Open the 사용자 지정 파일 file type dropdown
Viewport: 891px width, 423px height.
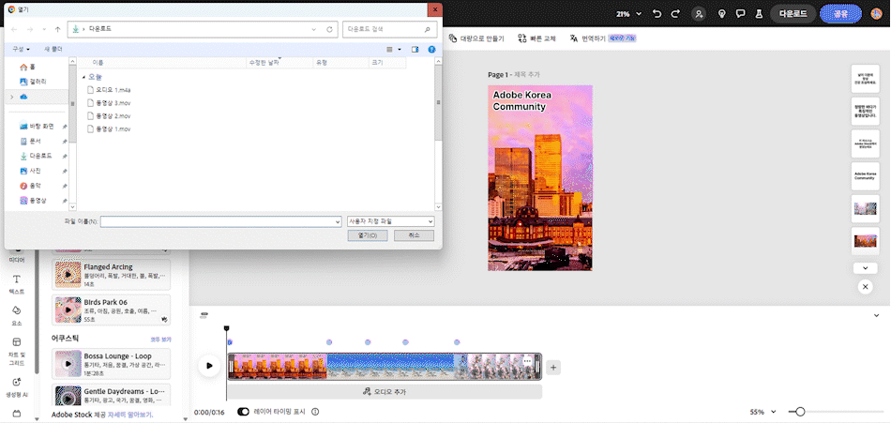[x=391, y=221]
